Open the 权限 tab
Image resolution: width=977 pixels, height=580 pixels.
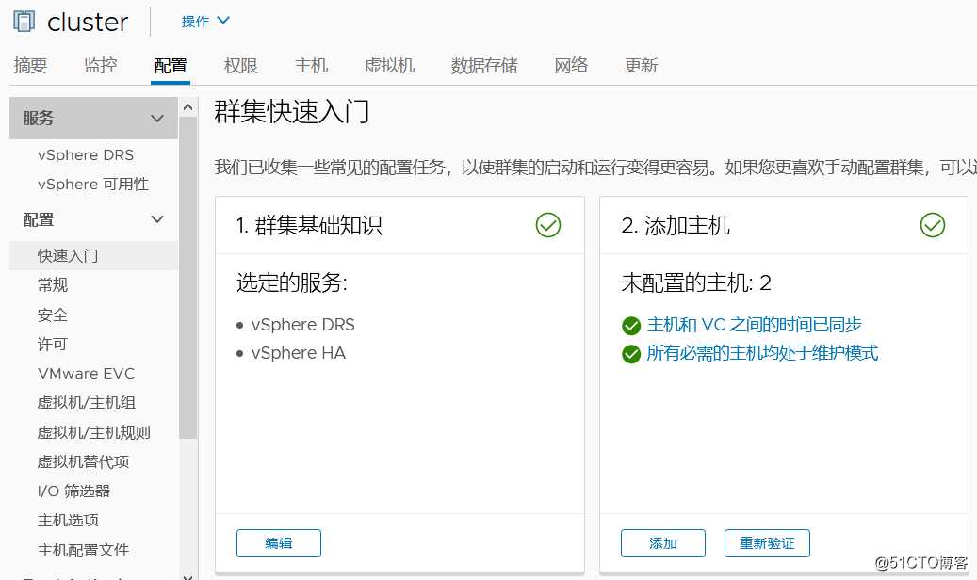point(240,65)
